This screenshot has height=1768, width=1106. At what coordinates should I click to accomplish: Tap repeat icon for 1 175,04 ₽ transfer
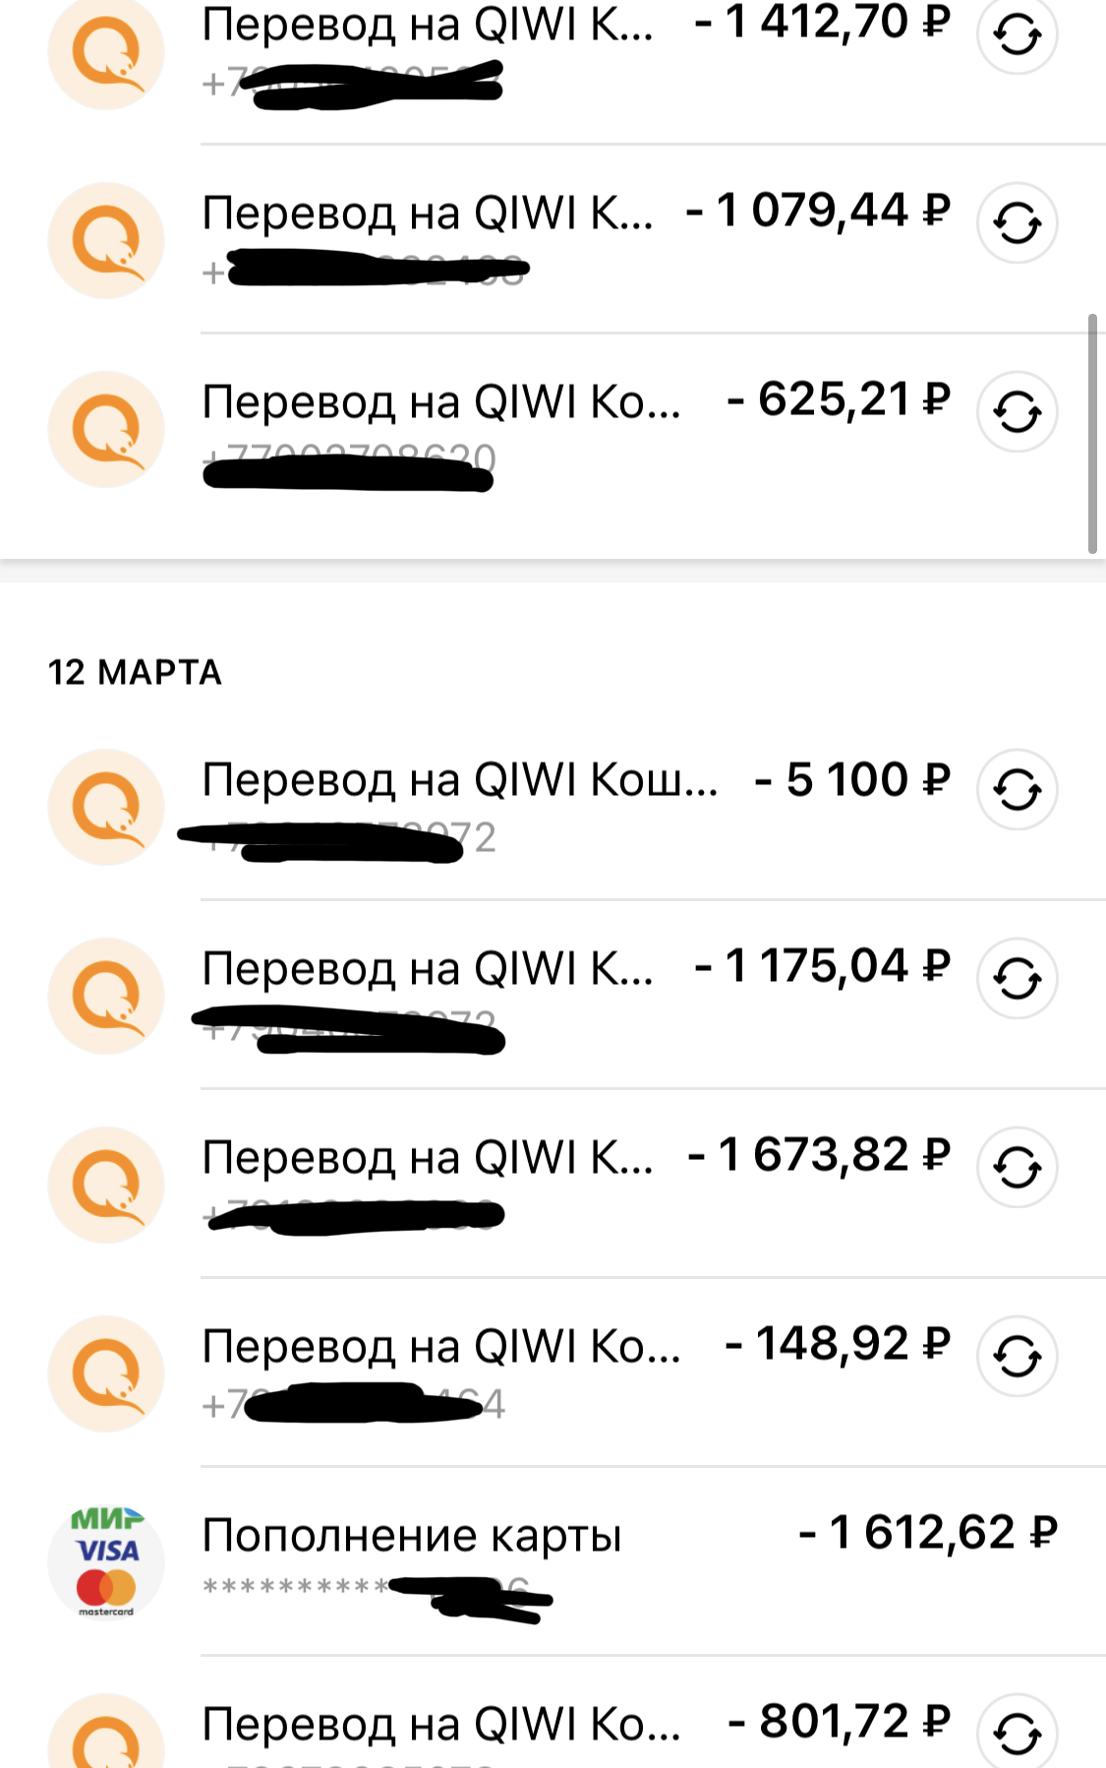pyautogui.click(x=1017, y=978)
